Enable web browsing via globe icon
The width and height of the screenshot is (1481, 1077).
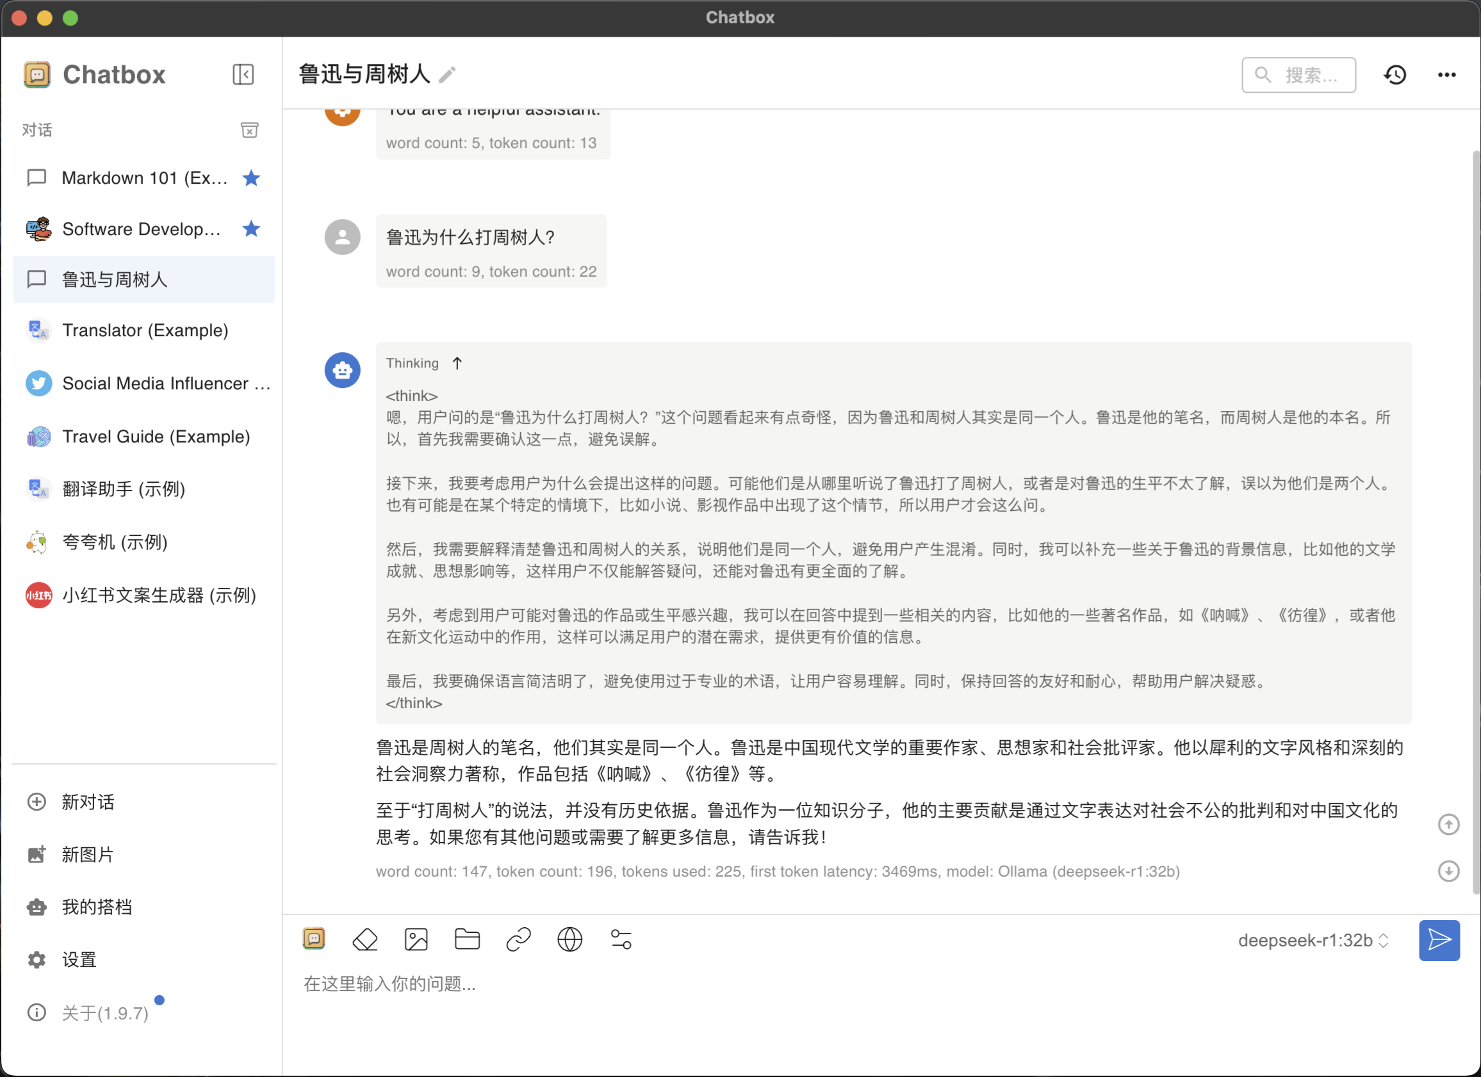click(569, 940)
